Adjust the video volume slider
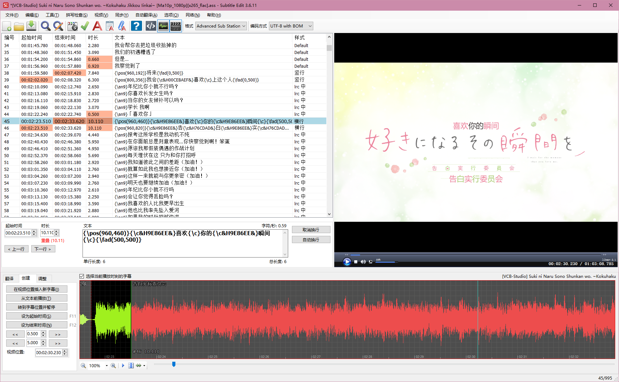The image size is (619, 382). 387,262
